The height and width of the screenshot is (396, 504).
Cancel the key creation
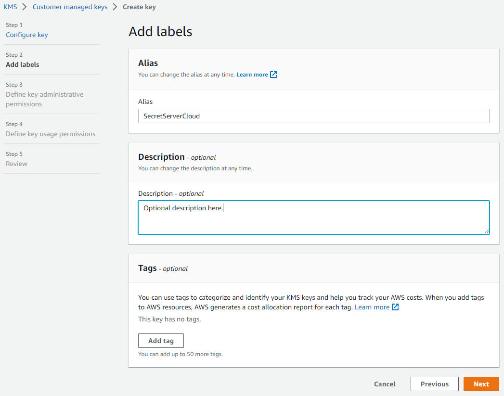(385, 384)
